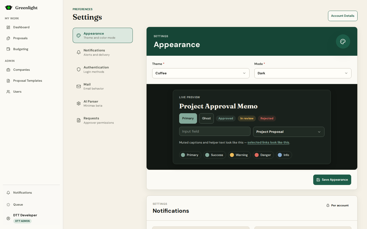Click the document icon for Requests
367x229 pixels.
coord(79,120)
